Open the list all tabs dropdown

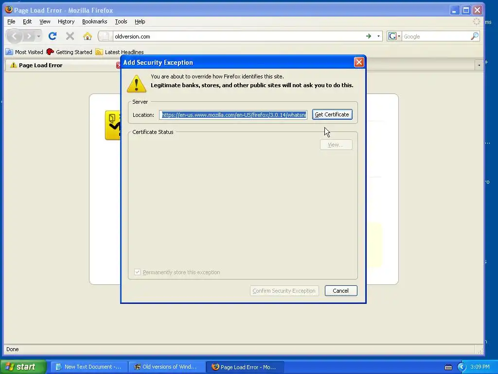pos(479,65)
